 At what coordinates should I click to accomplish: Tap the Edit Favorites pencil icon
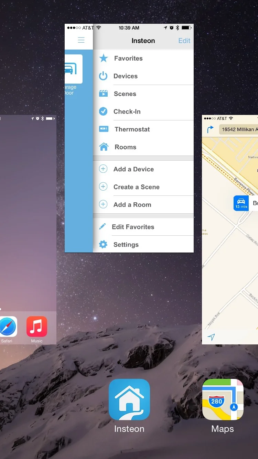[103, 226]
